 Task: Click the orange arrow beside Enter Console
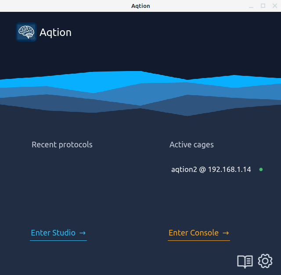point(226,233)
